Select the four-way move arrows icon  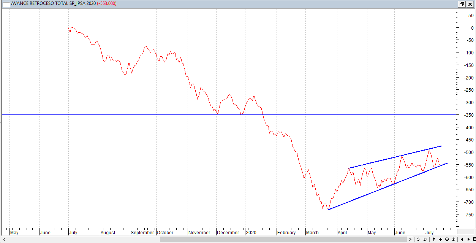coord(440,239)
